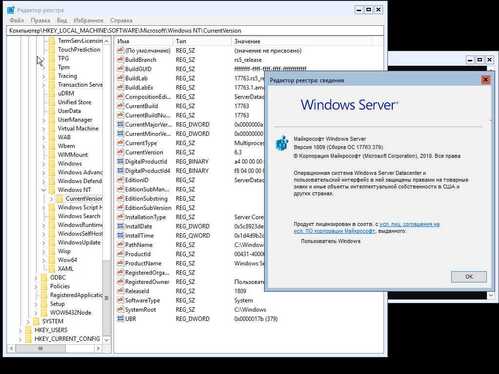The width and height of the screenshot is (499, 374).
Task: Click the folder icon of Windows NT key
Action: (x=52, y=190)
